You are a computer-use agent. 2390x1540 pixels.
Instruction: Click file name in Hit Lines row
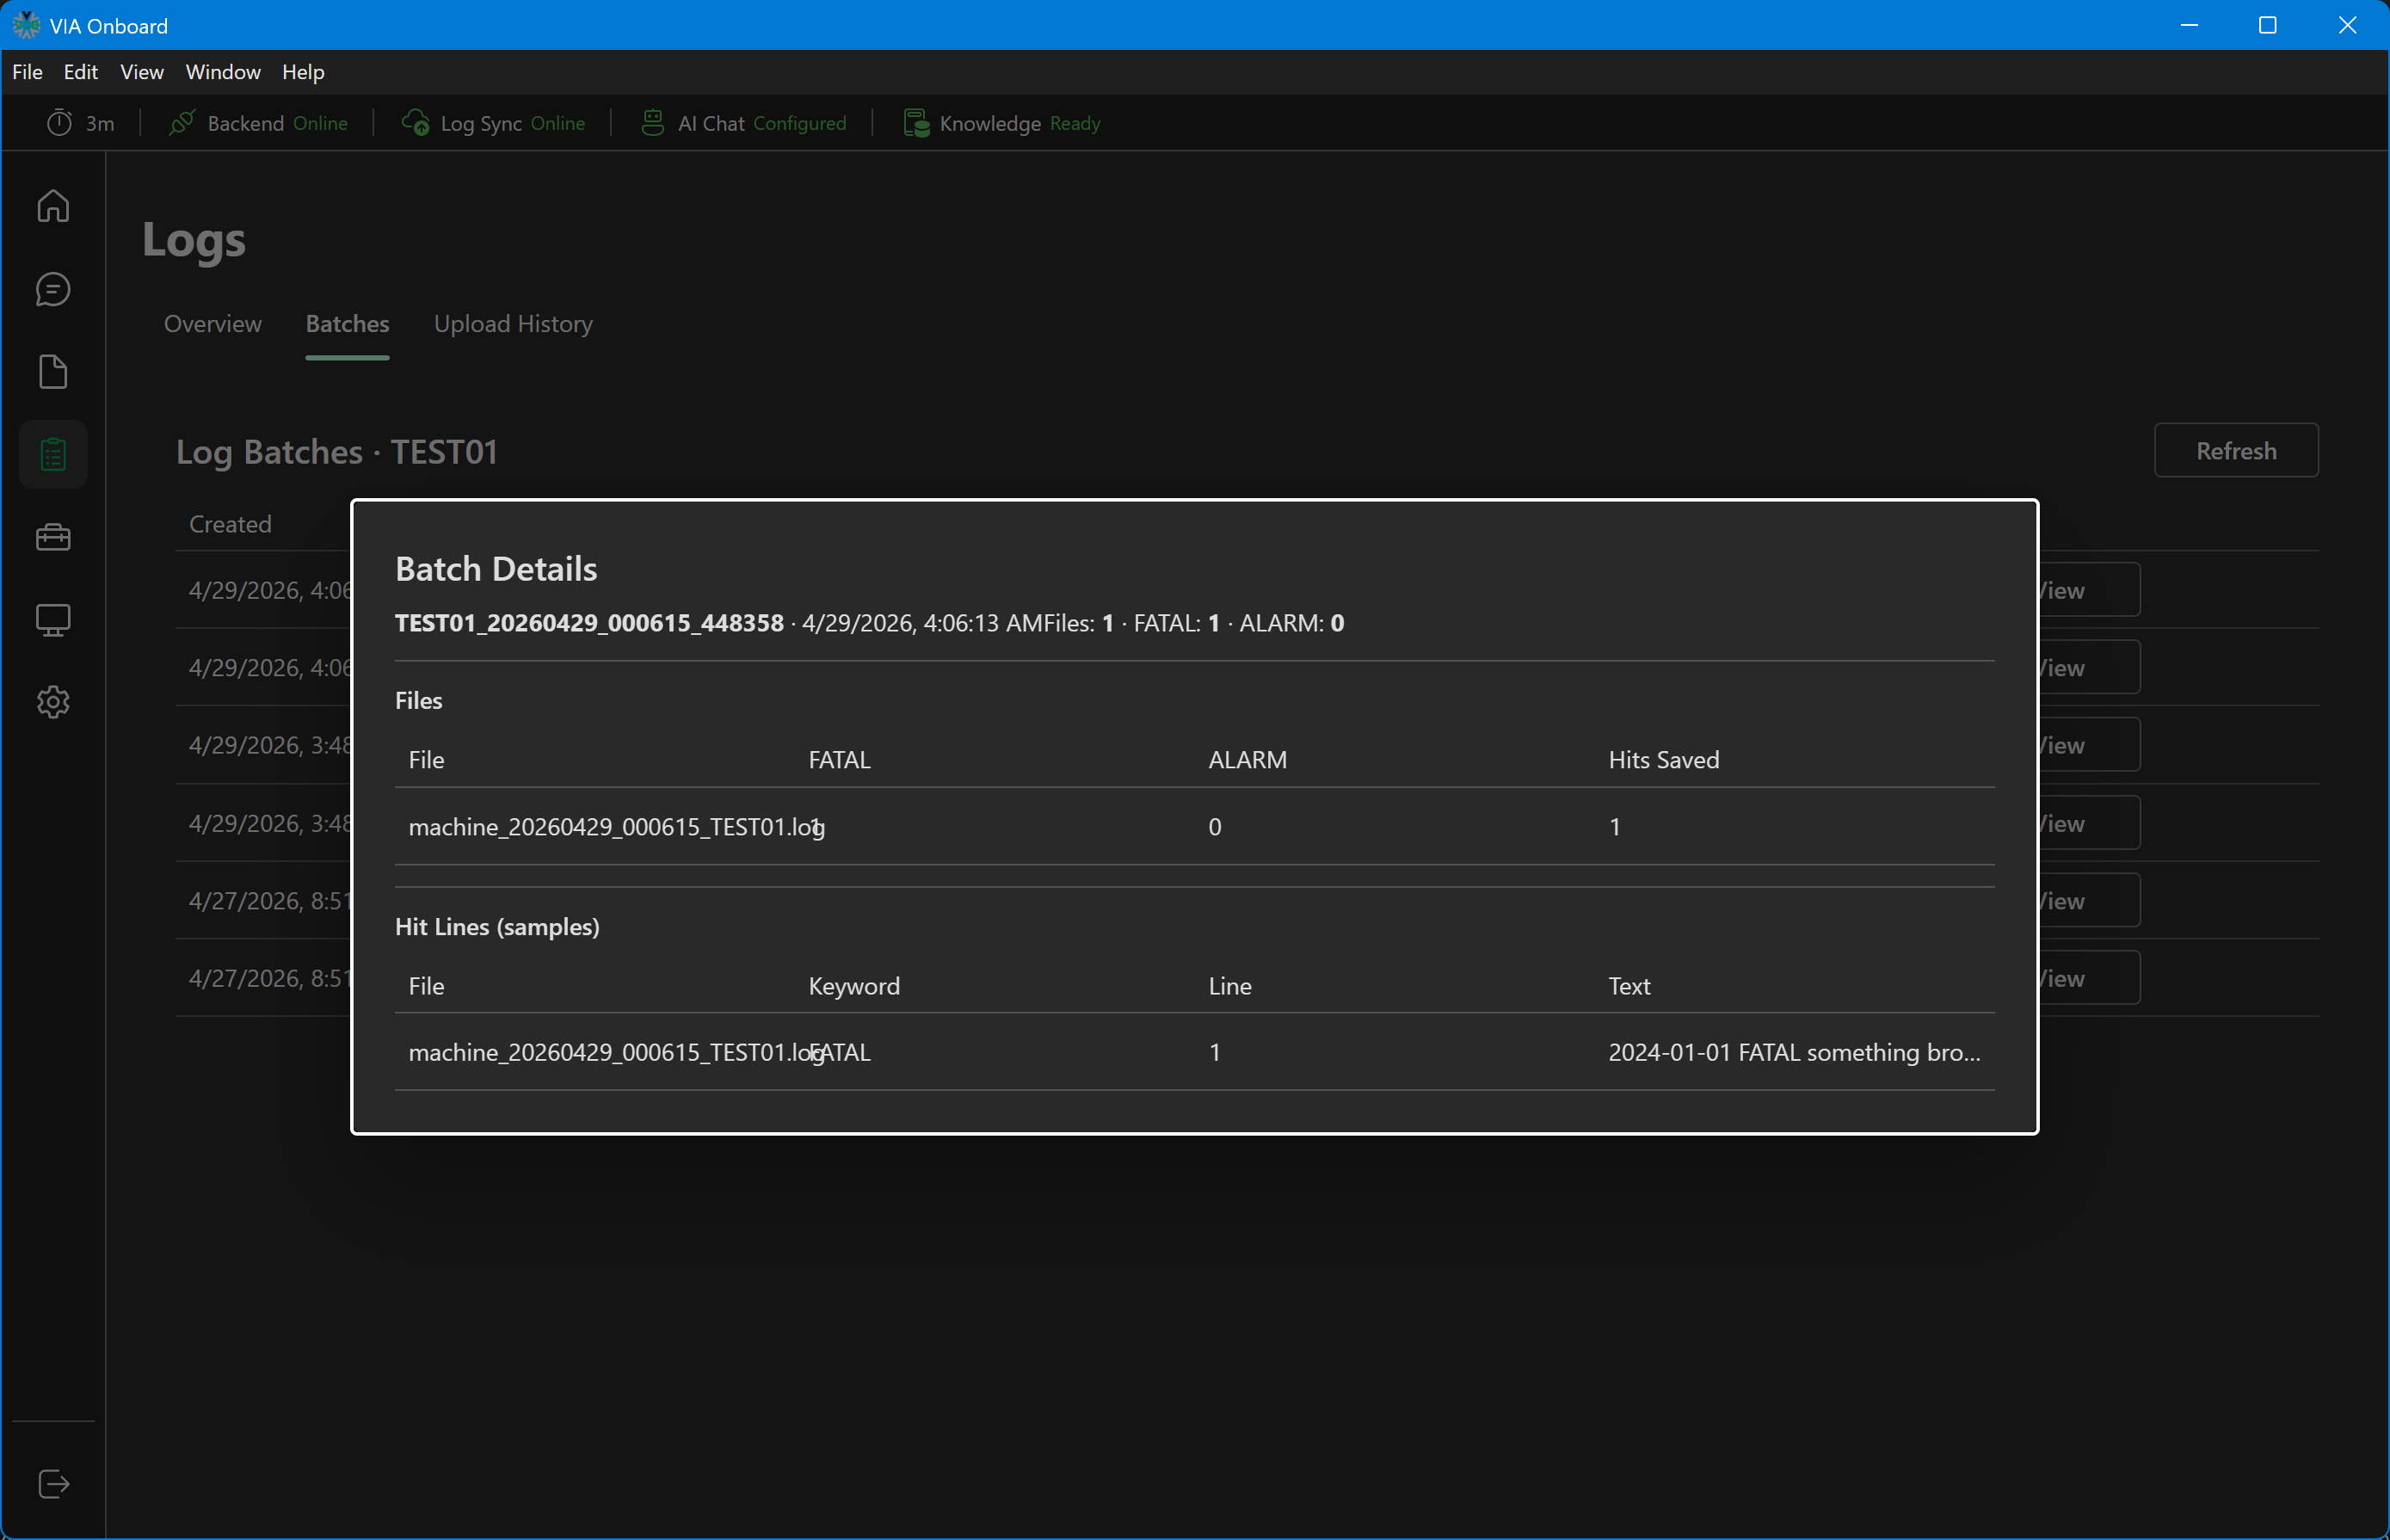[616, 1052]
